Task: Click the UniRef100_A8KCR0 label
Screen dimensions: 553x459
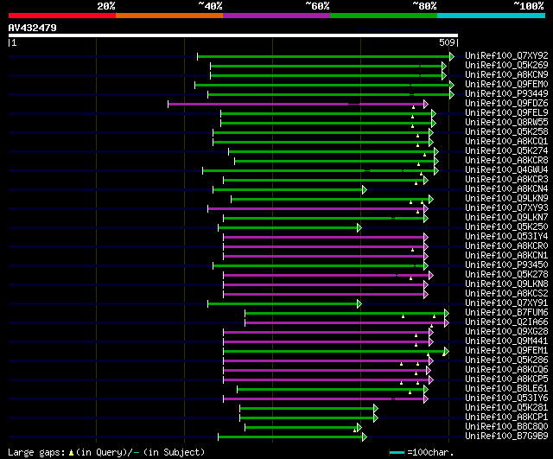Action: point(506,246)
